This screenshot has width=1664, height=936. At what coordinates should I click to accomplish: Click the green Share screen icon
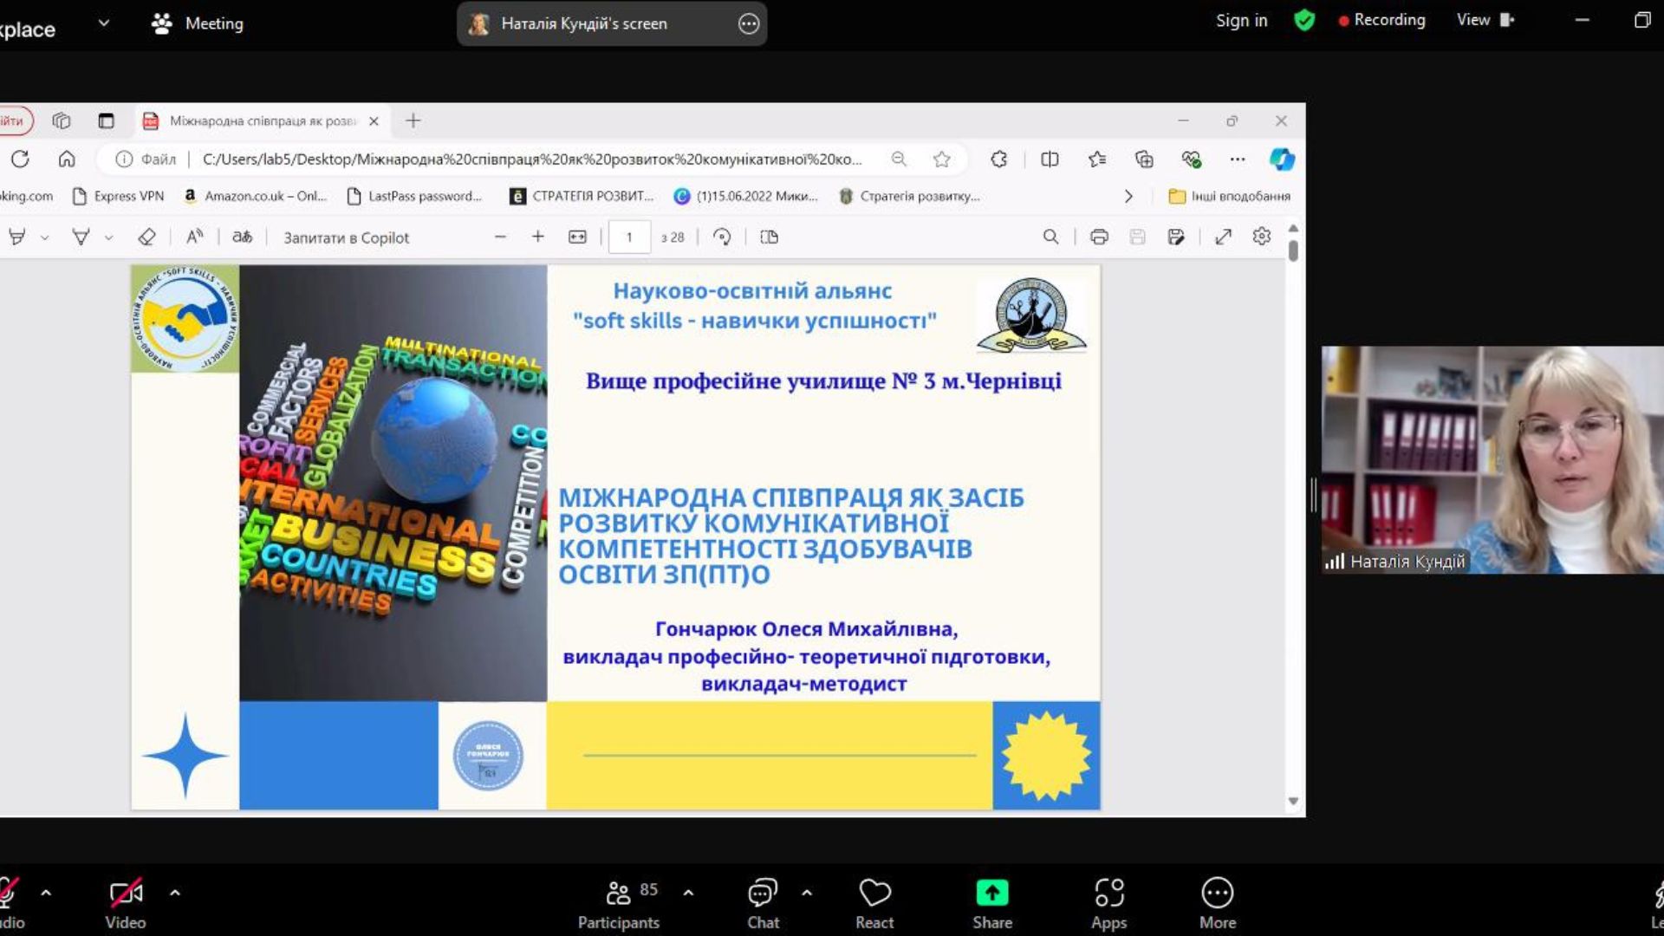point(991,893)
